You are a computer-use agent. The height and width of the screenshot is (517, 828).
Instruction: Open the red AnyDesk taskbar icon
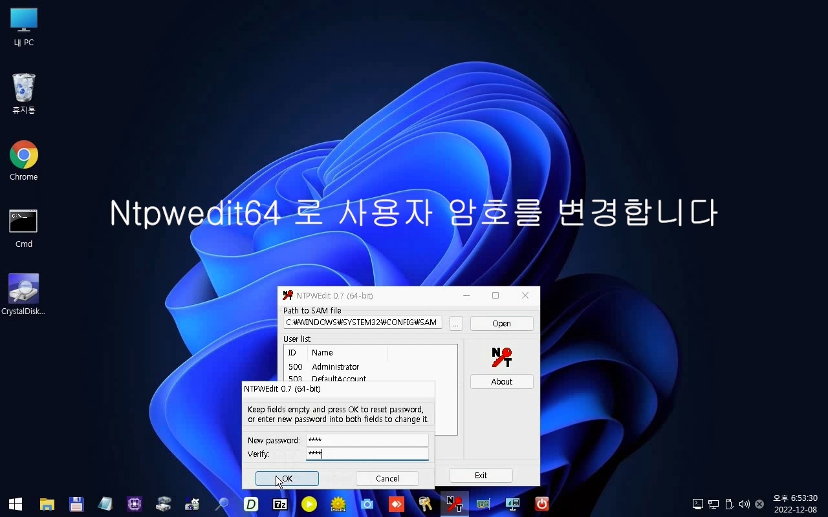(397, 504)
